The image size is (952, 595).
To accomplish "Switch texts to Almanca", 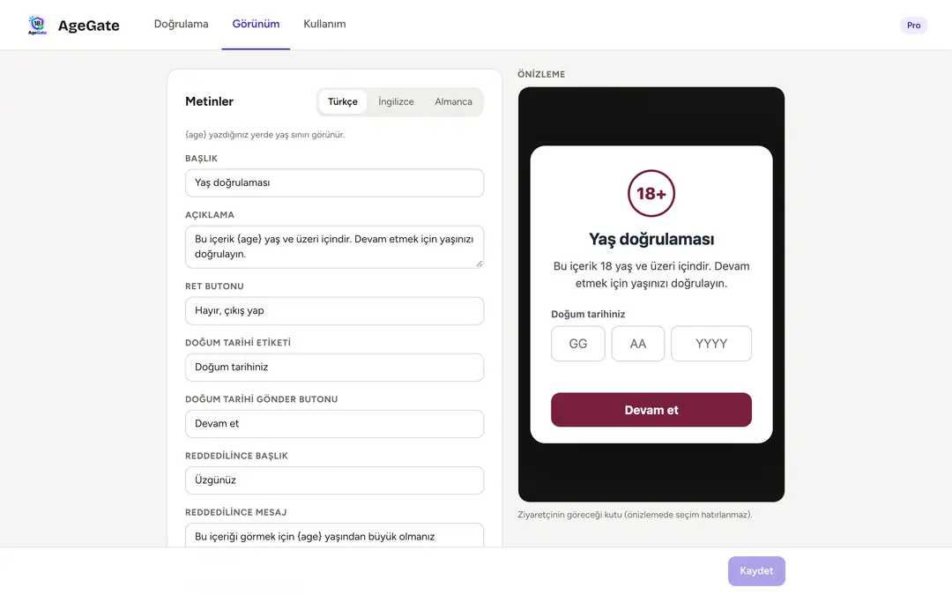I will [453, 101].
